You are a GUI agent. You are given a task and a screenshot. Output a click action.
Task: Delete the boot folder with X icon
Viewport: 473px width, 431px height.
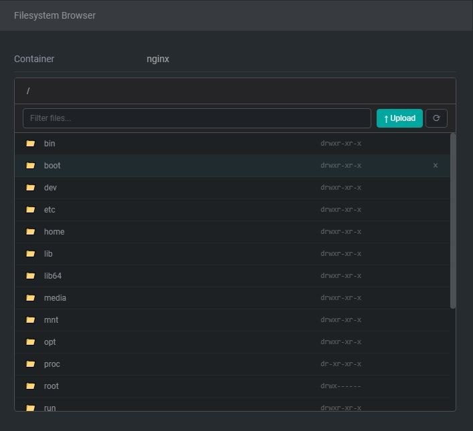tap(436, 165)
